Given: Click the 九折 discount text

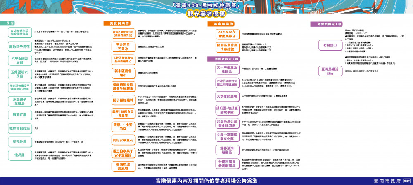Looking at the screenshot, I should coord(37,128).
